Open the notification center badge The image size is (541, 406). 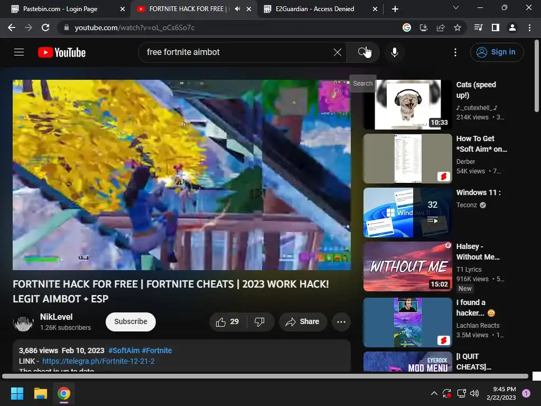point(526,393)
